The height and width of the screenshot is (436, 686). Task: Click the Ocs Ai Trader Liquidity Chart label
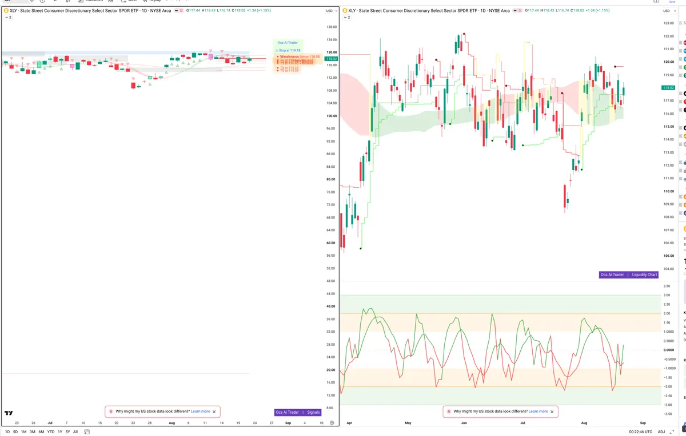tap(629, 274)
